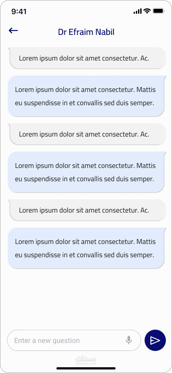Tap the microphone icon in the question field
The width and height of the screenshot is (172, 373).
[129, 340]
